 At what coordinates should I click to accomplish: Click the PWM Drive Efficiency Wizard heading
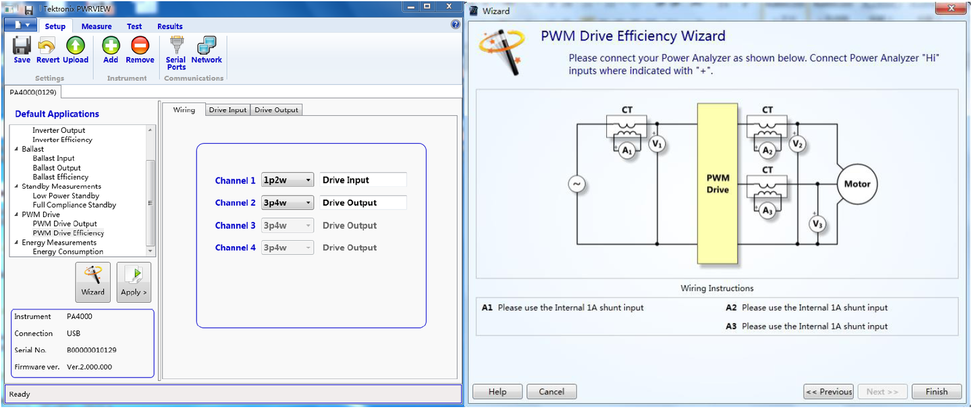(633, 36)
